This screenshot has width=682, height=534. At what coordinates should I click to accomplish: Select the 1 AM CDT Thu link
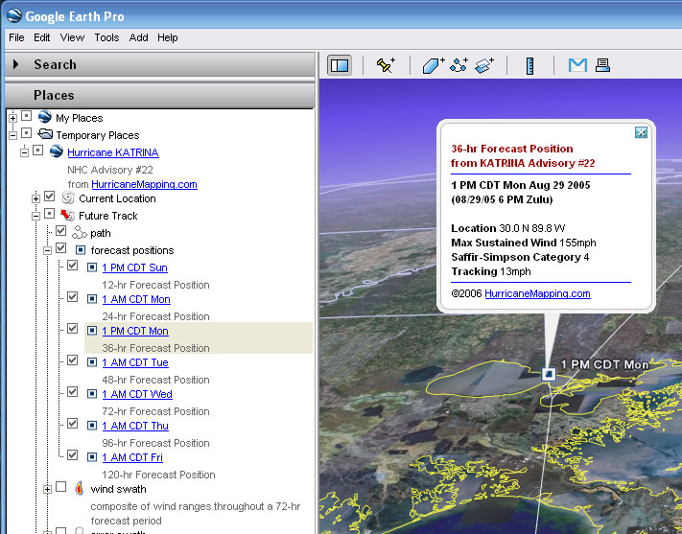pos(135,426)
